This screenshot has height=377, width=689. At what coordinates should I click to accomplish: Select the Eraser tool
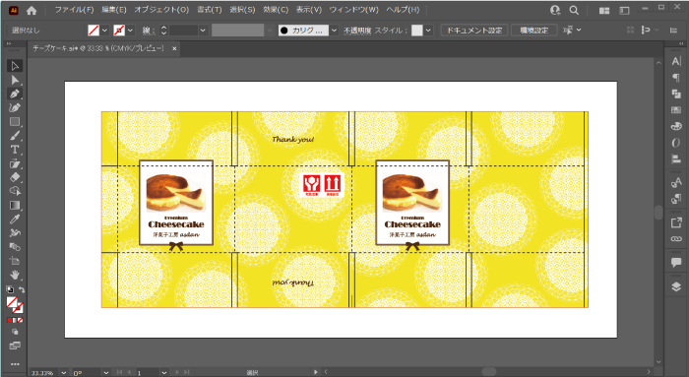click(x=15, y=177)
